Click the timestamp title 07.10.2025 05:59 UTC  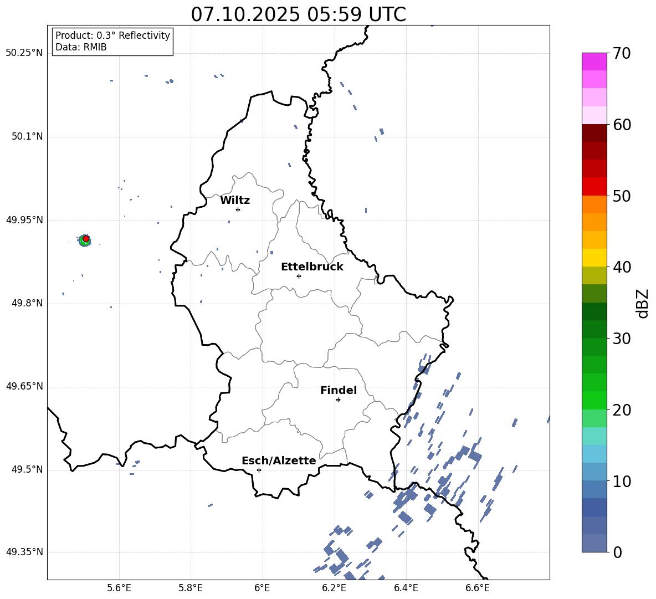click(x=298, y=14)
